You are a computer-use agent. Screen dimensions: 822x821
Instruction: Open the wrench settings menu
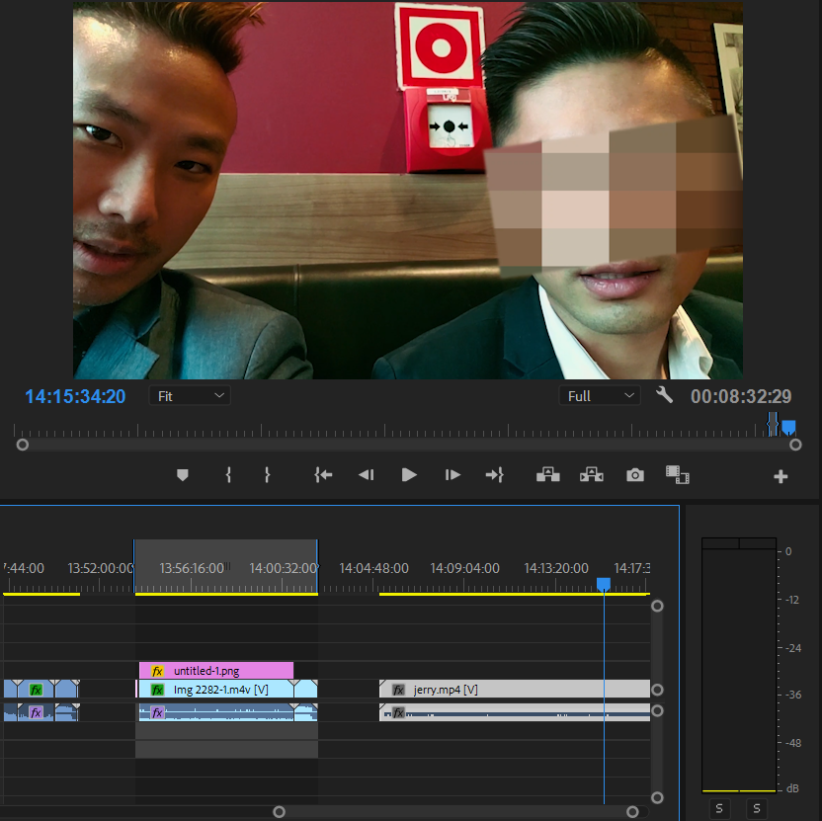pos(664,395)
